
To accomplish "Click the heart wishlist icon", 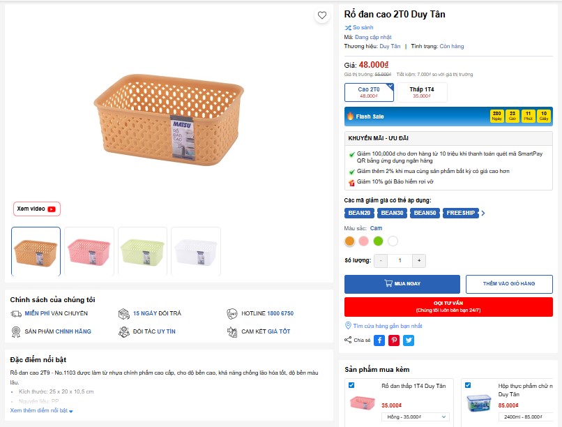I will (321, 15).
